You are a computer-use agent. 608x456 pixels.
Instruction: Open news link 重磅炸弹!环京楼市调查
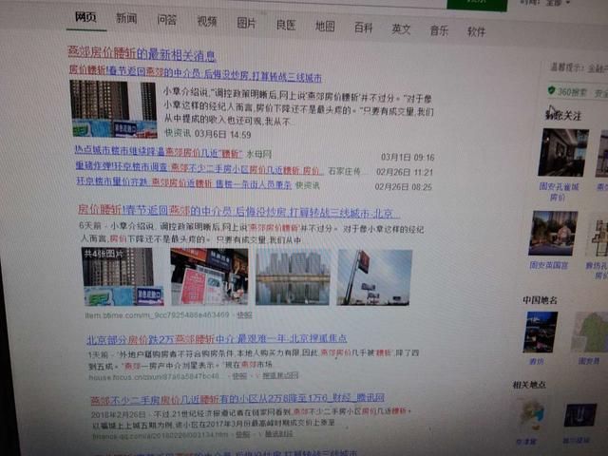199,167
